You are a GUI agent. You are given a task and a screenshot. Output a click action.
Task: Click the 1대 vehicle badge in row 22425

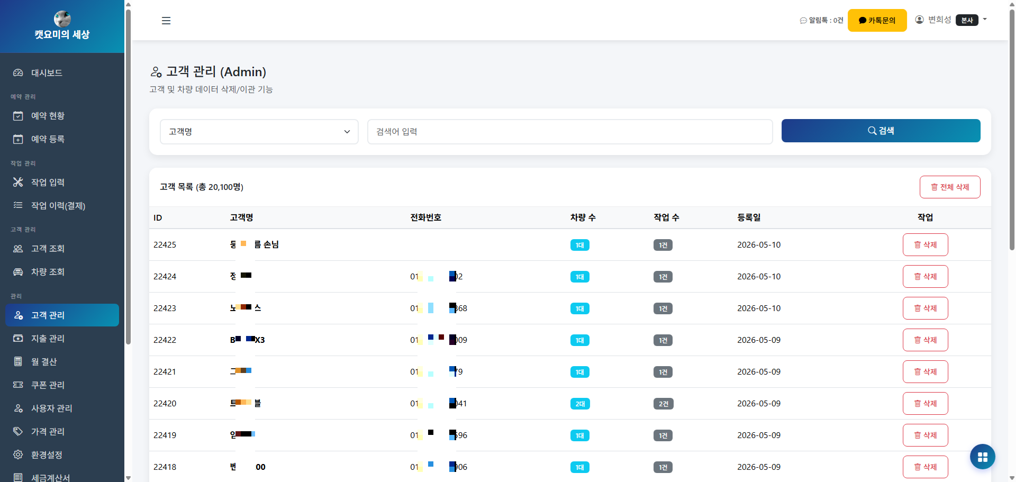tap(580, 245)
